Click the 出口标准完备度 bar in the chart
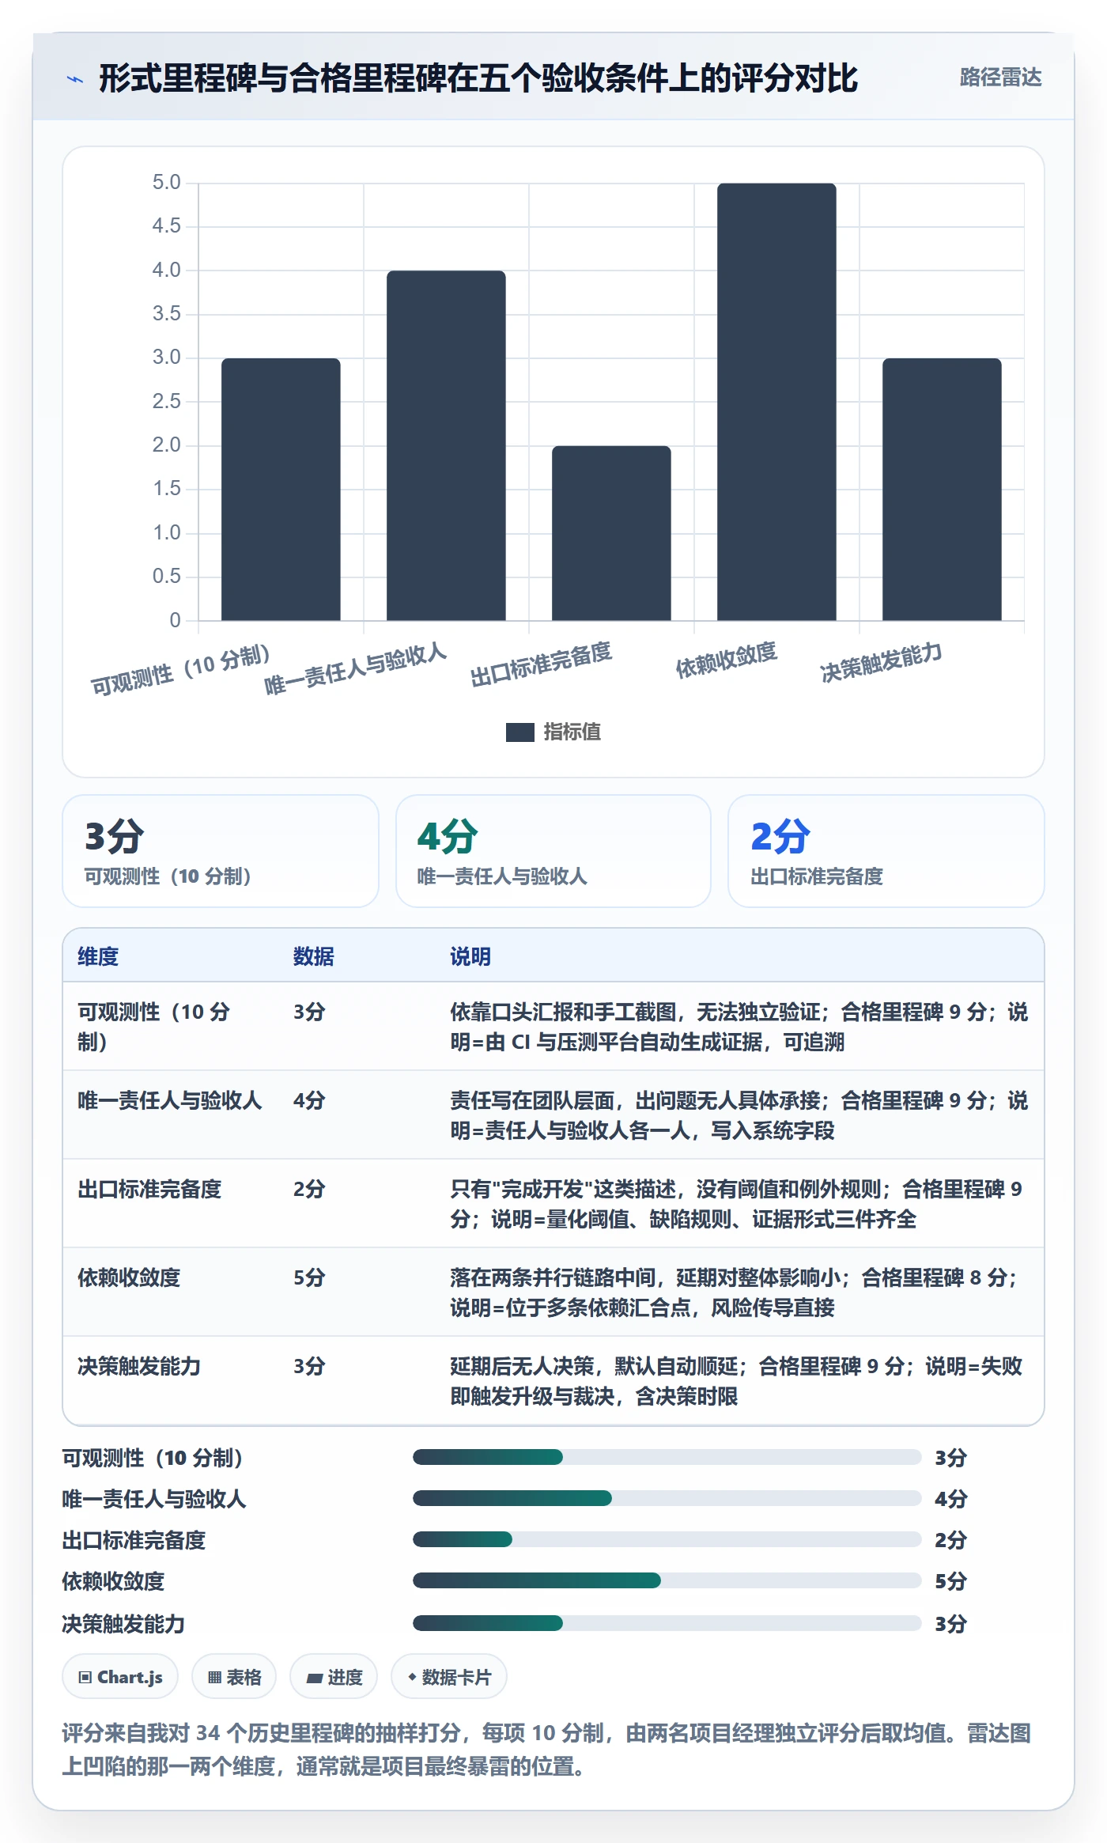This screenshot has width=1107, height=1843. [x=611, y=533]
